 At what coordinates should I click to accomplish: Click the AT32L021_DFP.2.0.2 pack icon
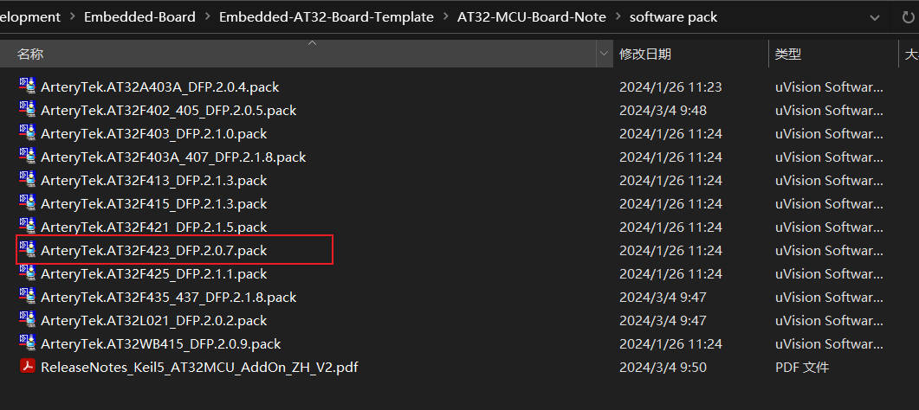28,321
